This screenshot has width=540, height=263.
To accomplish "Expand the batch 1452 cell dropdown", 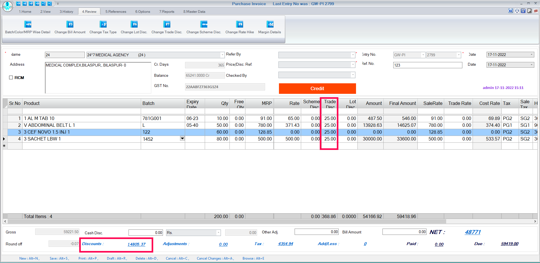I will click(x=182, y=138).
